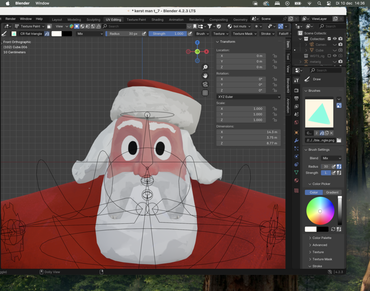Open the Render menu
This screenshot has width=370, height=291.
pyautogui.click(x=10, y=19)
